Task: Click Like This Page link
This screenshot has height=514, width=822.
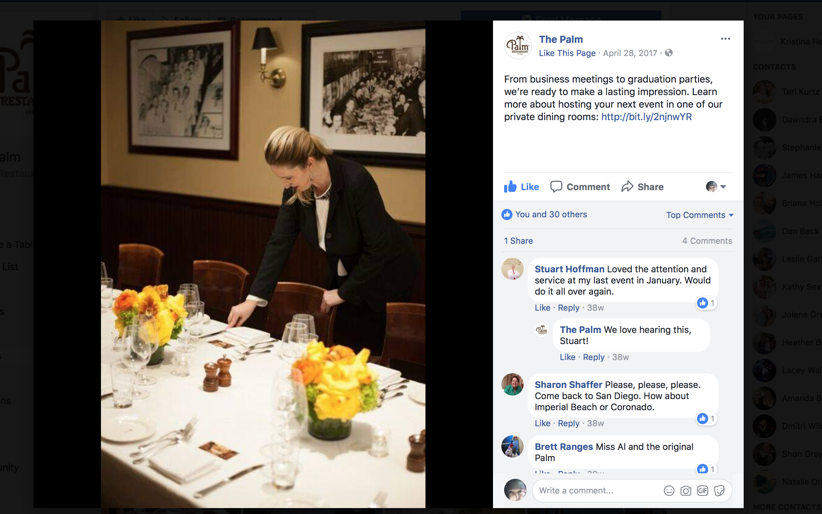Action: click(x=567, y=53)
